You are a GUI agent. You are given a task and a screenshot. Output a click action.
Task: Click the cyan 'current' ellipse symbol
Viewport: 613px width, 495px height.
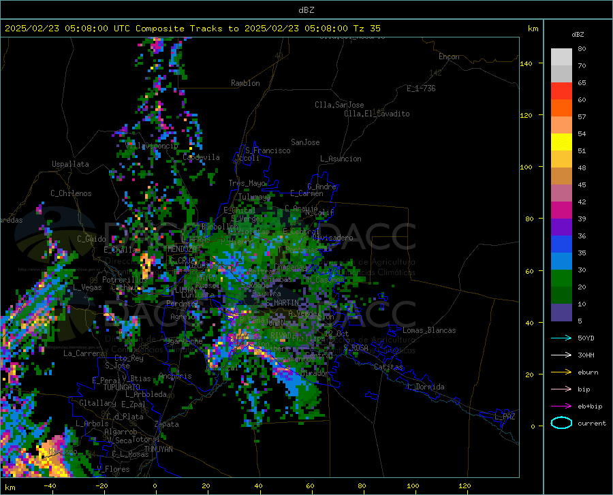pyautogui.click(x=561, y=423)
